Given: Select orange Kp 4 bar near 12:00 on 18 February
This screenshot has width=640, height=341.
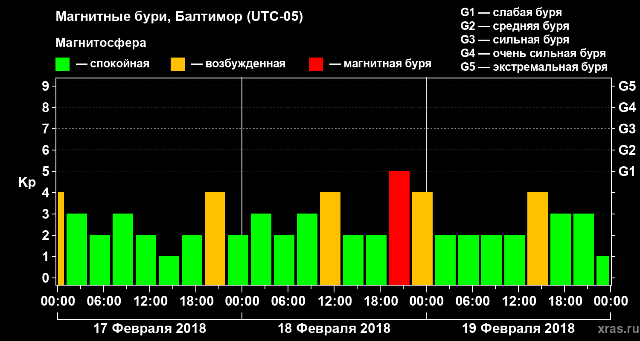Looking at the screenshot, I should click(x=330, y=239).
